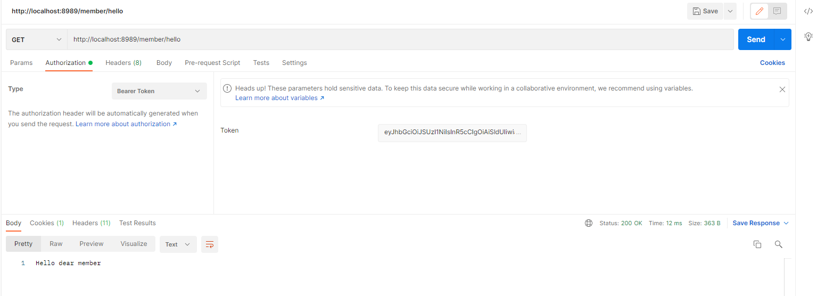
Task: Expand the Bearer Token type dropdown
Action: (159, 91)
